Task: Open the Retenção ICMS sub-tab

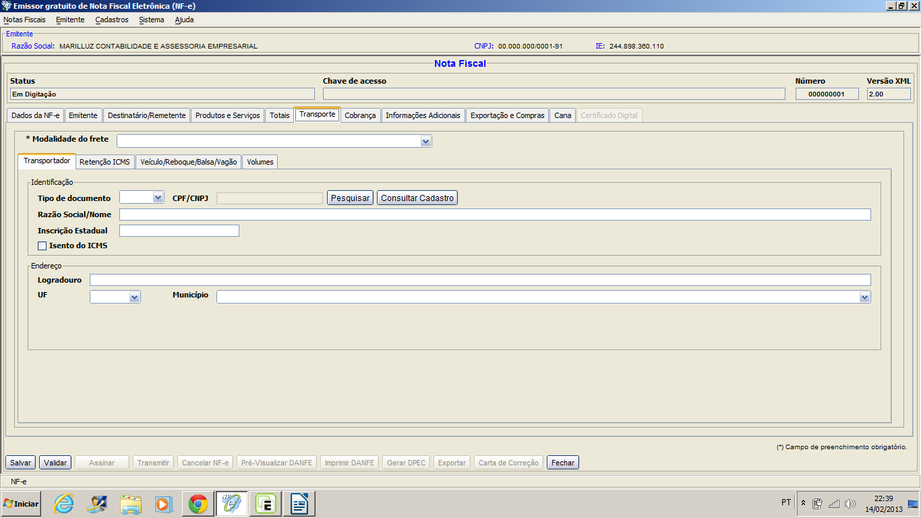Action: [105, 162]
